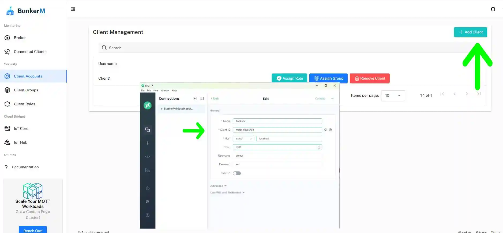
Task: Open View menu in MQTTX window
Action: click(156, 91)
